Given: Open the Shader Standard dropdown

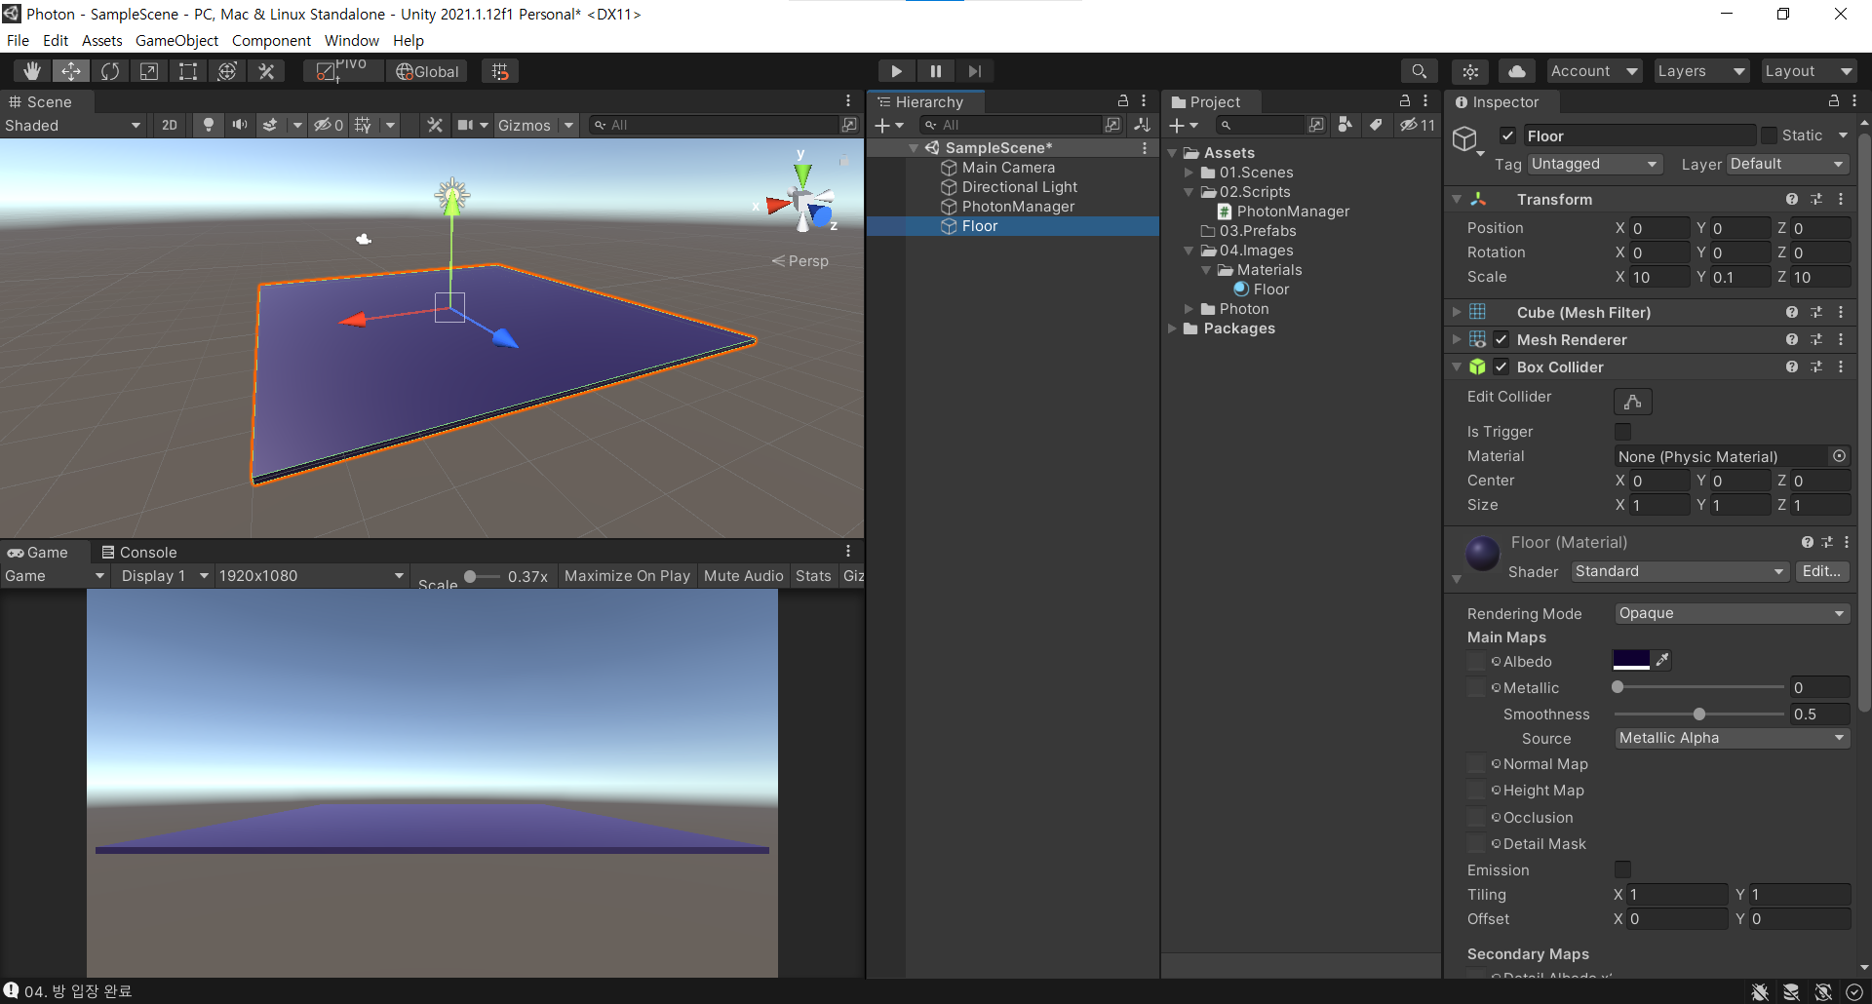Looking at the screenshot, I should tap(1680, 571).
